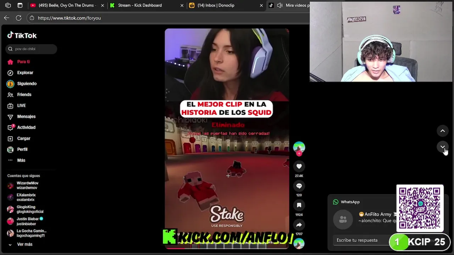Click the Para ti home icon
Screen dimensions: 454x255
tap(10, 62)
